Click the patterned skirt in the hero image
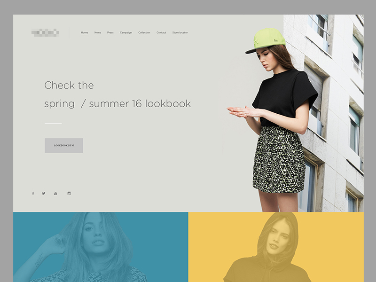The width and height of the screenshot is (376, 282). [x=278, y=160]
